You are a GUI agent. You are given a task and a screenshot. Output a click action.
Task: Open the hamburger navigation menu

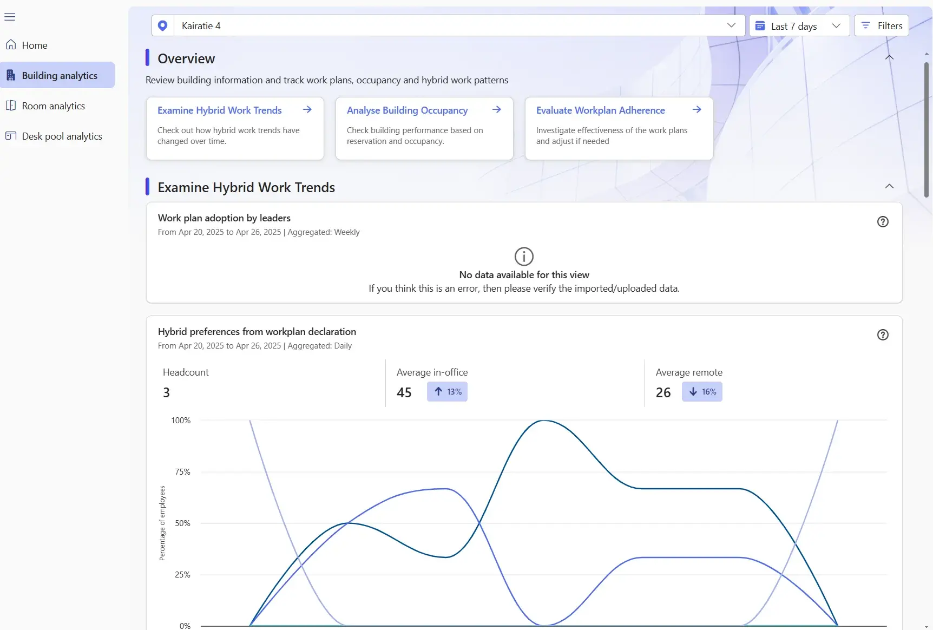click(x=10, y=17)
